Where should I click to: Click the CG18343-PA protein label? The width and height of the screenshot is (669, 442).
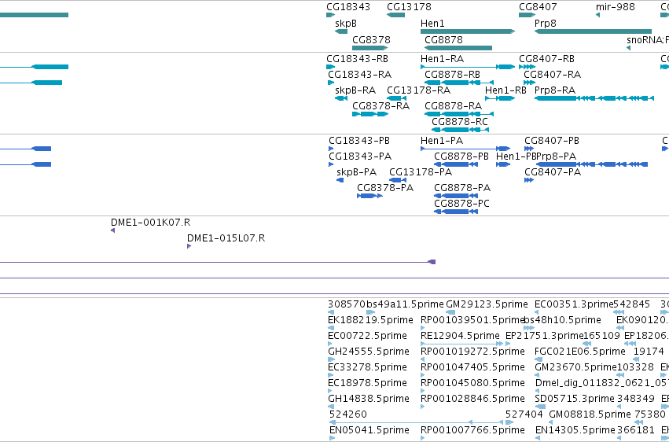click(x=360, y=157)
